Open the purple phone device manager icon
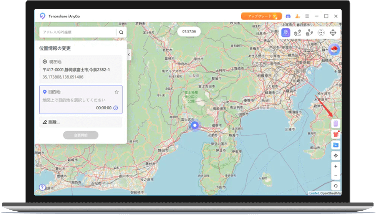This screenshot has width=376, height=215. (x=335, y=124)
